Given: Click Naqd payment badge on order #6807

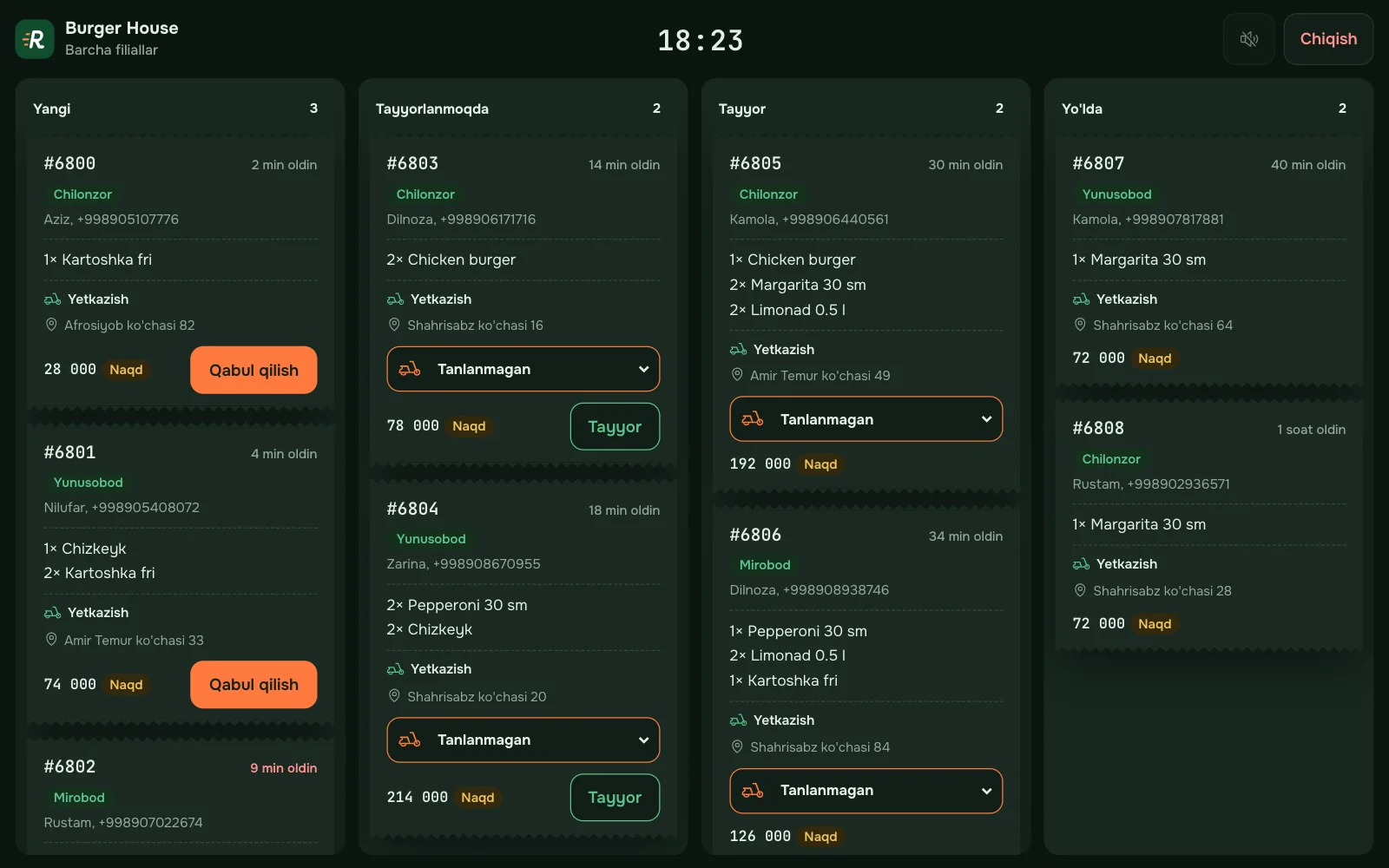Looking at the screenshot, I should tap(1155, 358).
